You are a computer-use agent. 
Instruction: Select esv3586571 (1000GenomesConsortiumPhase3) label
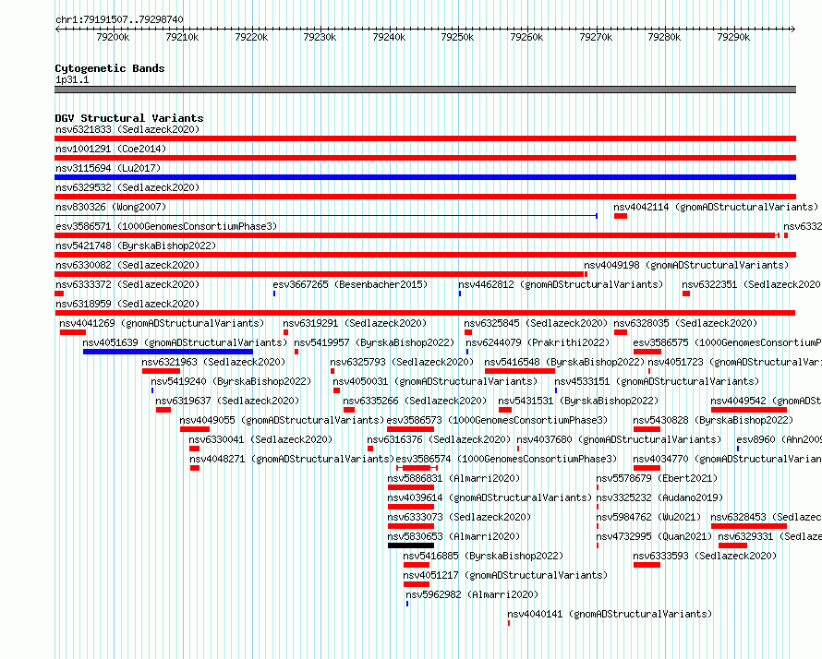point(166,226)
